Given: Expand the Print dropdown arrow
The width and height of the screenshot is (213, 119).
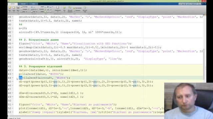Looking at the screenshot, I should (x=26, y=12).
